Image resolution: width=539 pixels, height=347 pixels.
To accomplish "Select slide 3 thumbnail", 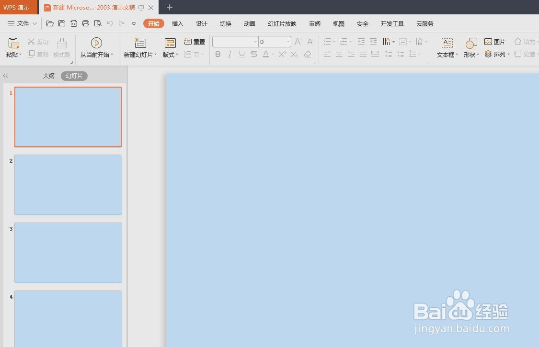I will (68, 253).
